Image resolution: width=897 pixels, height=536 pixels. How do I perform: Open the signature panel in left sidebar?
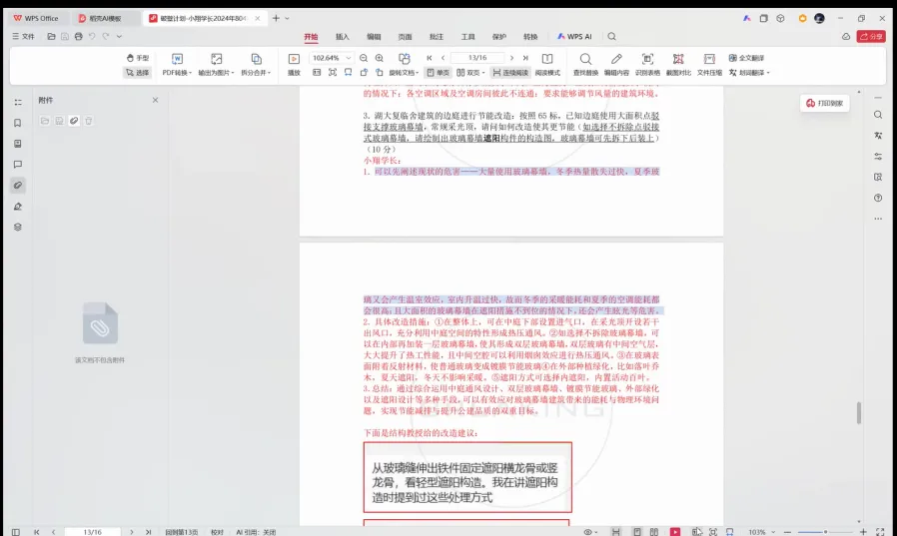pos(18,207)
